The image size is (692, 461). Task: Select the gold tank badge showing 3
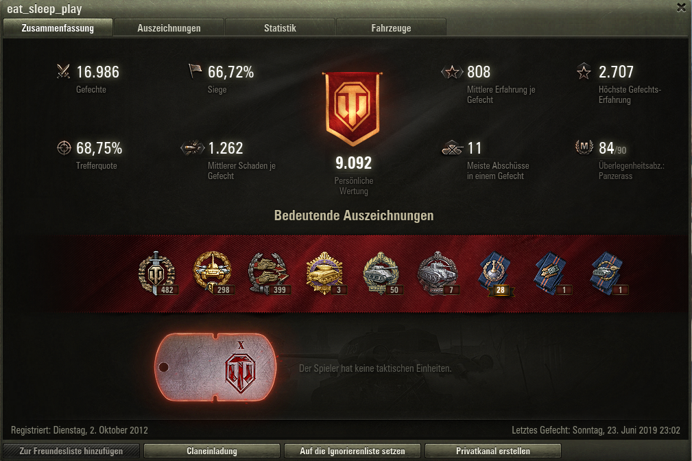point(325,273)
